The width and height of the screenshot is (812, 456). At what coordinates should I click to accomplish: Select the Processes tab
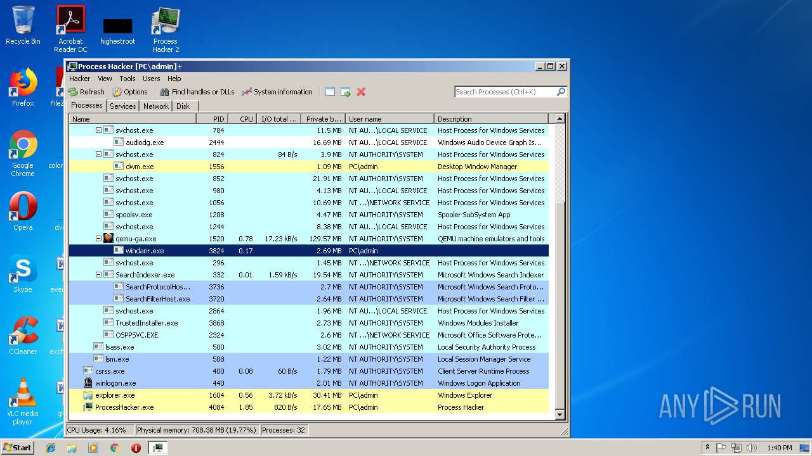coord(87,106)
